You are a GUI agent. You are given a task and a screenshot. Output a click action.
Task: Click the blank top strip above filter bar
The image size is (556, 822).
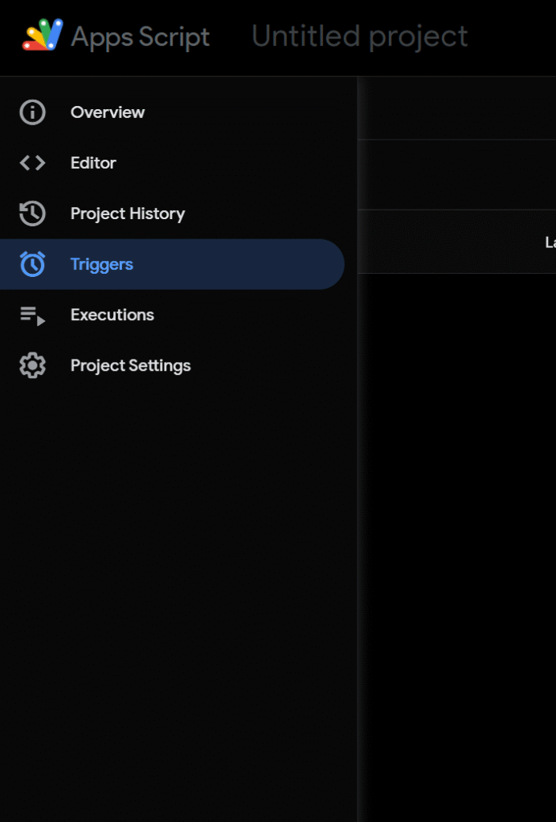point(456,108)
